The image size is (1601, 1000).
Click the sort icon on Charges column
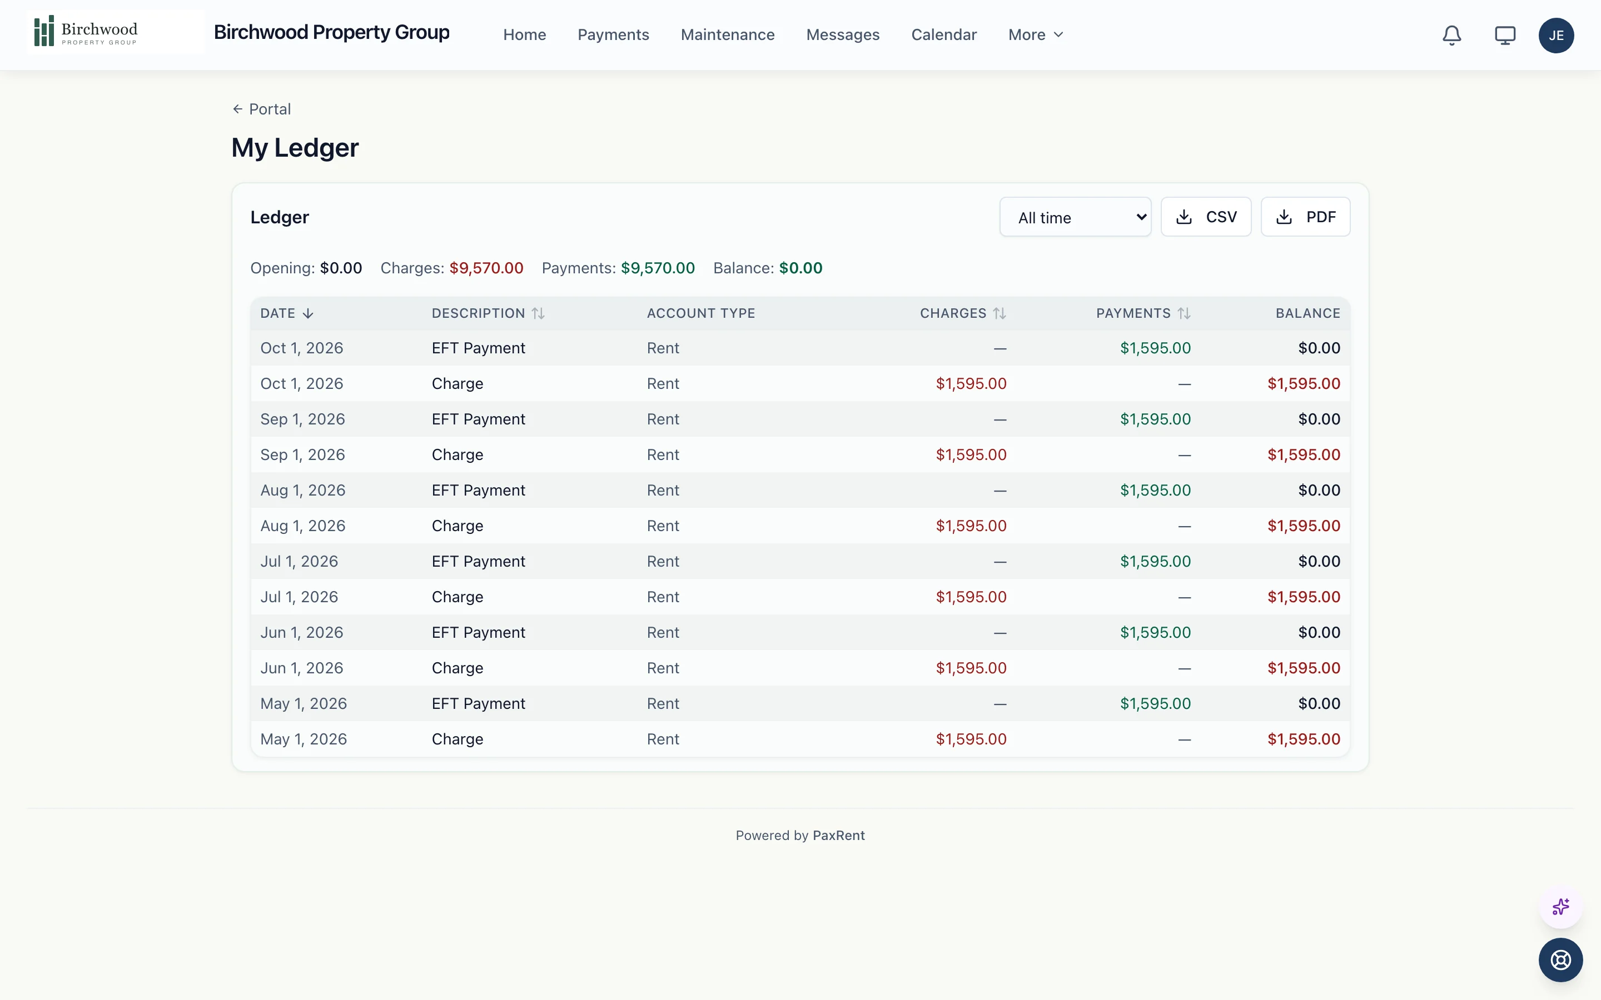pos(1000,313)
